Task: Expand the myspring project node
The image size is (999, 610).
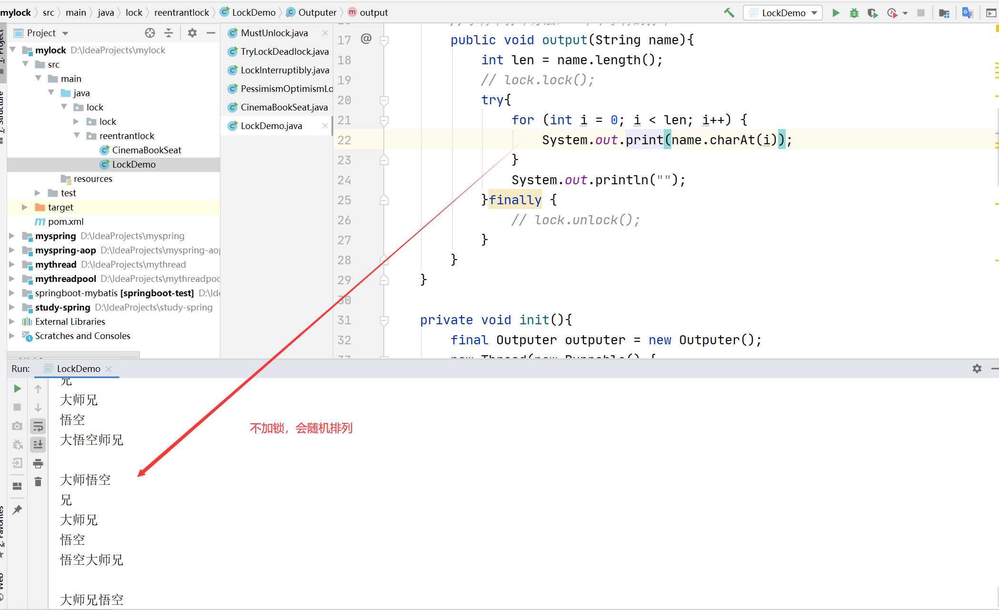Action: pos(12,236)
